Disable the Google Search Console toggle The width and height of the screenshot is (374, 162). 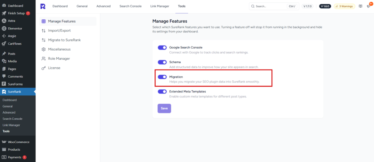click(x=162, y=48)
